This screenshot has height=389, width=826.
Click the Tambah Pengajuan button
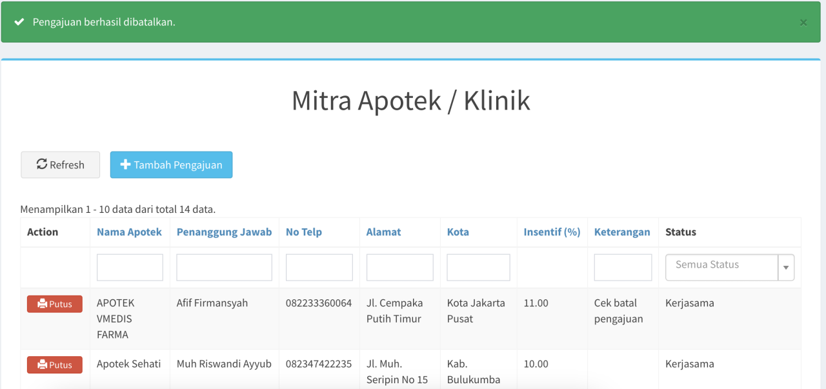(171, 165)
